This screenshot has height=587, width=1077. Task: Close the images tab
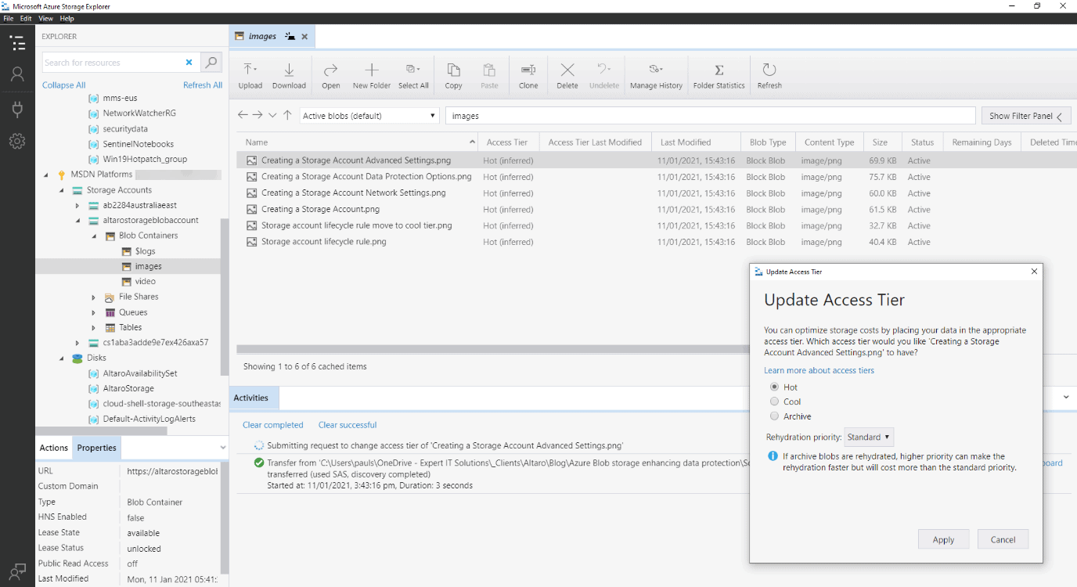point(304,36)
